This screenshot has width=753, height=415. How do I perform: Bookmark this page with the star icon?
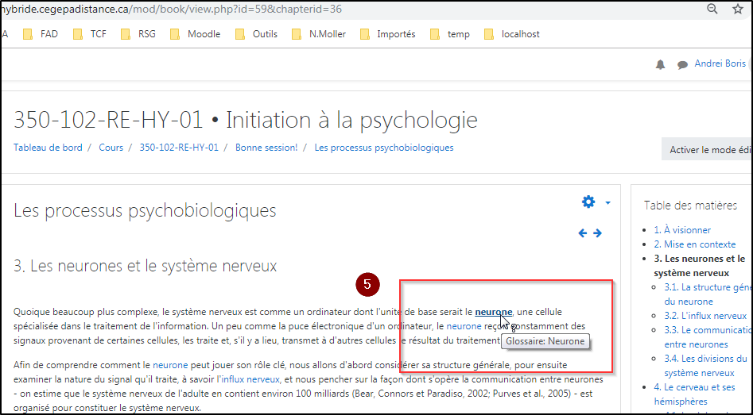point(737,9)
